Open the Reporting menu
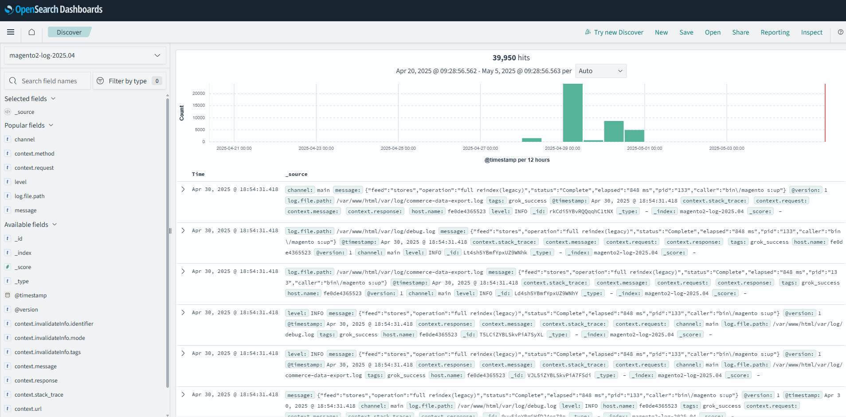The image size is (846, 417). [775, 32]
